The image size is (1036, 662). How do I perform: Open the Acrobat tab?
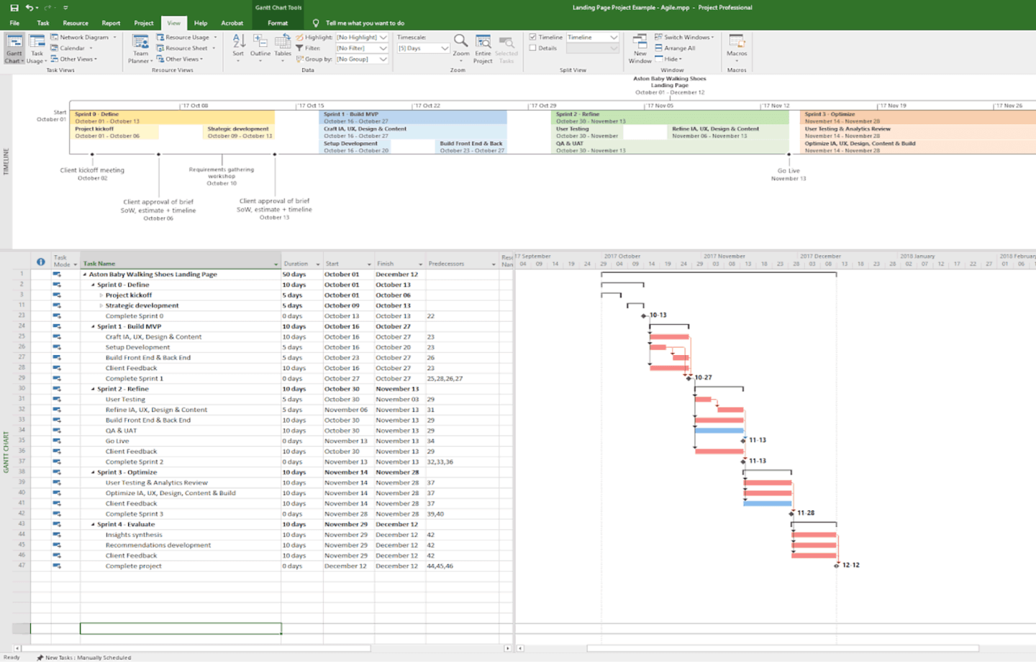[232, 23]
